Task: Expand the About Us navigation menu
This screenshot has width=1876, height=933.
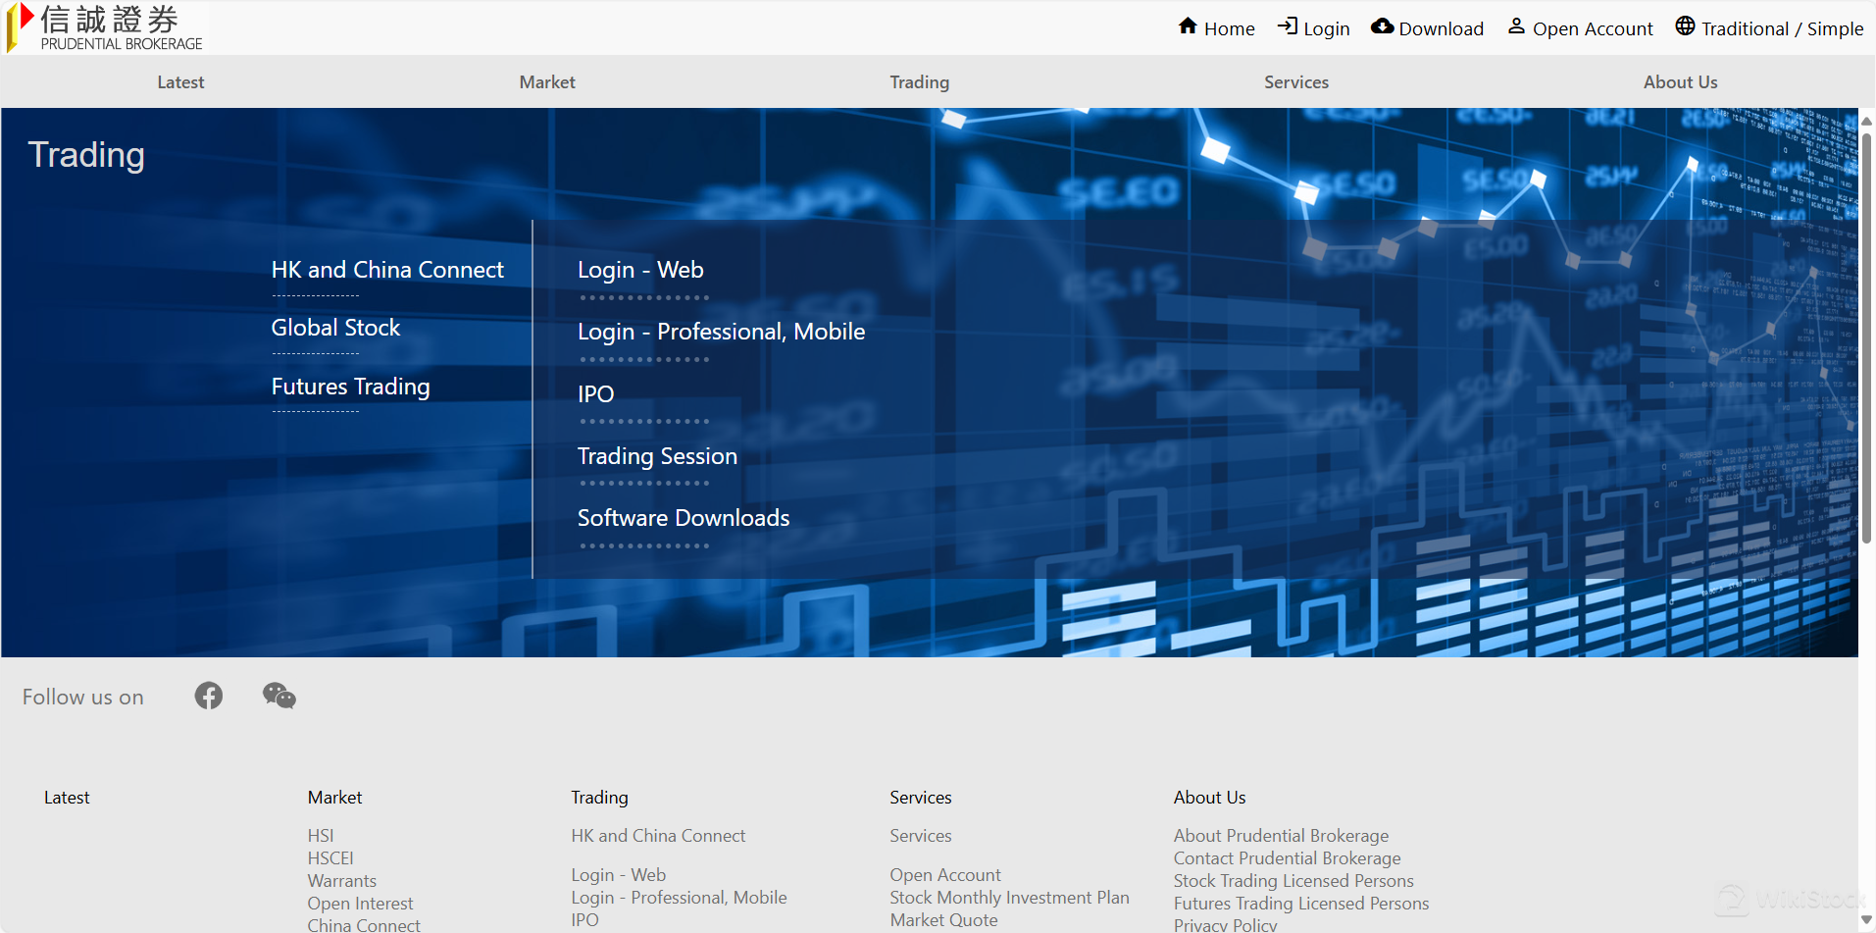Action: click(x=1680, y=82)
